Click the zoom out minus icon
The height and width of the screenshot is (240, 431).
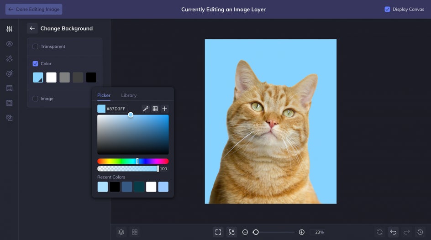[245, 232]
